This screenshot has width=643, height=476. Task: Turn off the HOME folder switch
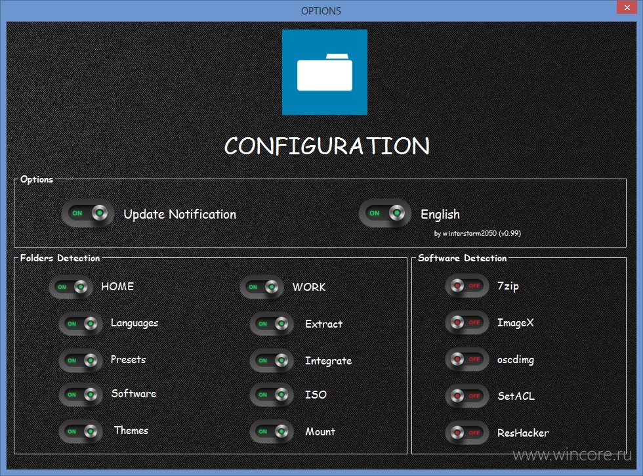pyautogui.click(x=71, y=287)
